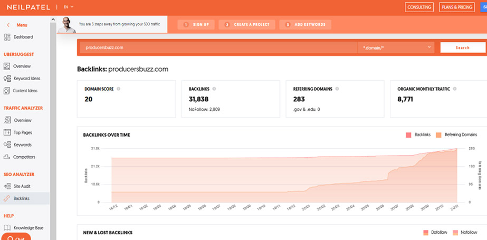Open the EN language dropdown
Image resolution: width=487 pixels, height=240 pixels.
point(69,7)
